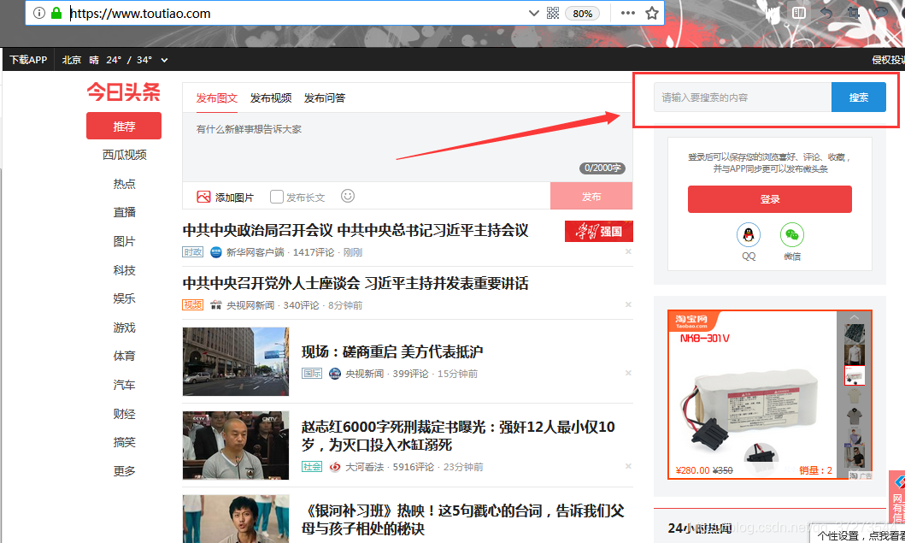Click the 央视新闻 avatar on 磋商重启 article

tap(335, 373)
